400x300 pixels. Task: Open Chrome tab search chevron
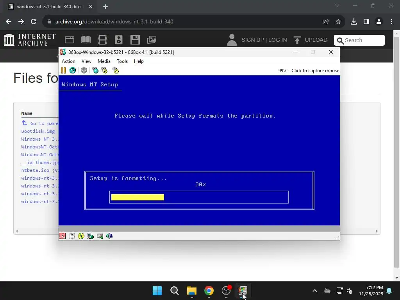[x=337, y=5]
